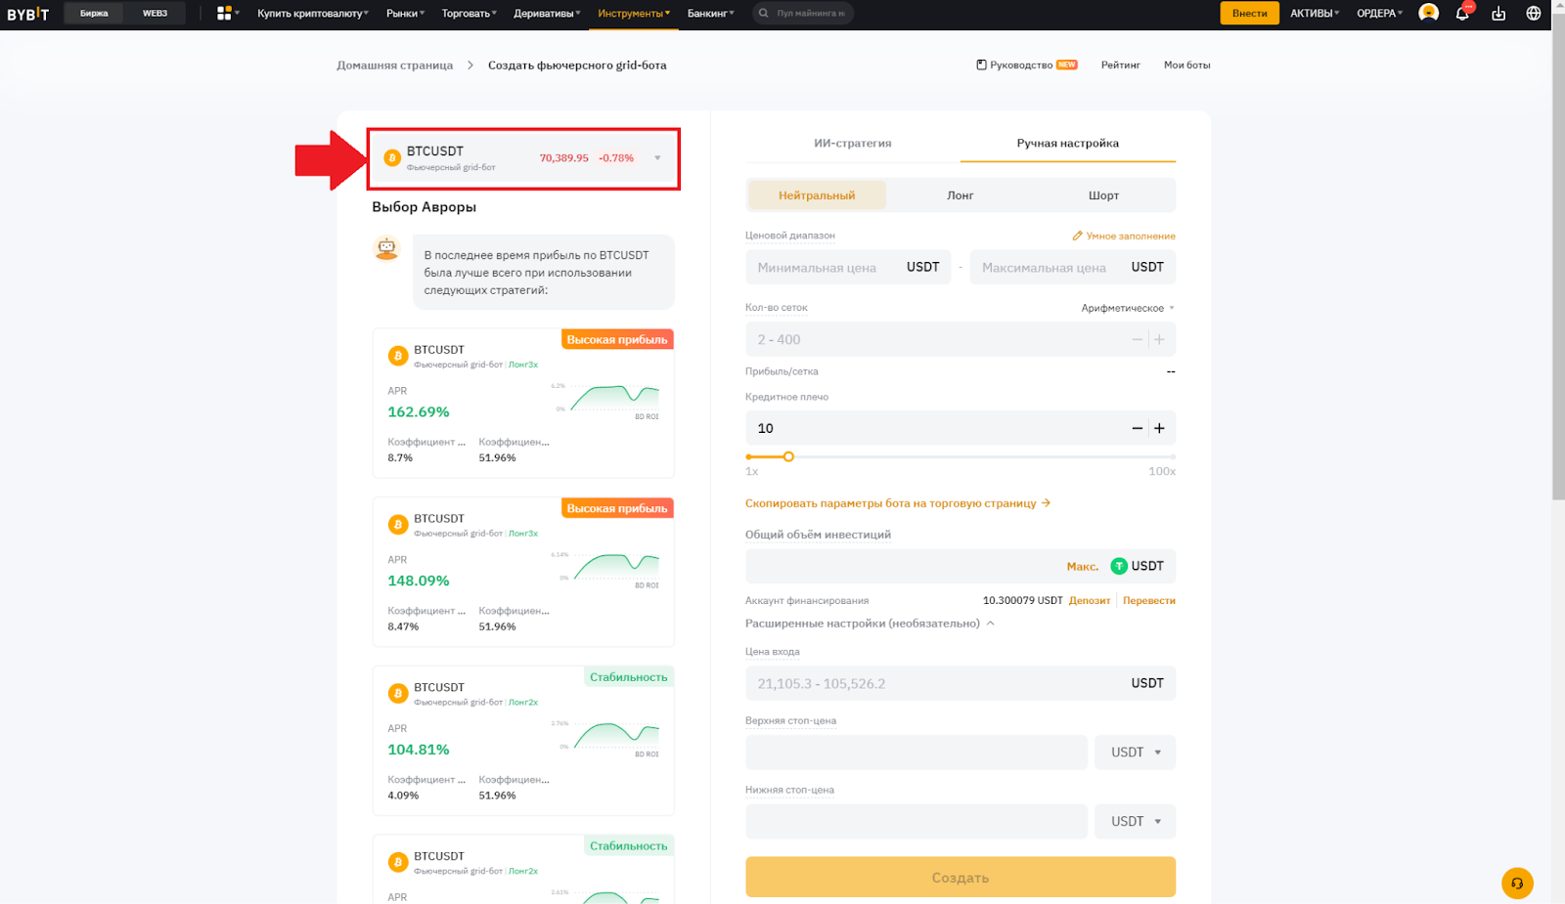Open the Инструменты menu
This screenshot has height=904, width=1565.
(x=631, y=14)
